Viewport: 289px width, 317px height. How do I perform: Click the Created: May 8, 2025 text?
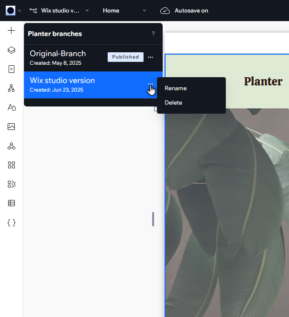pyautogui.click(x=56, y=63)
